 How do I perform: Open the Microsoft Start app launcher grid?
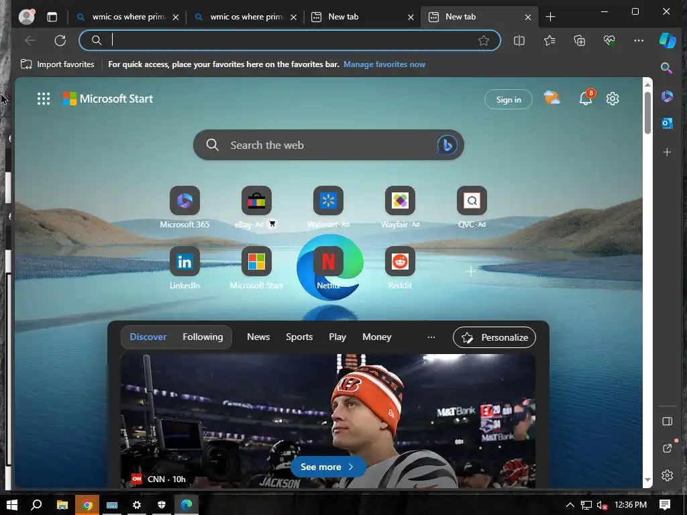pos(44,99)
